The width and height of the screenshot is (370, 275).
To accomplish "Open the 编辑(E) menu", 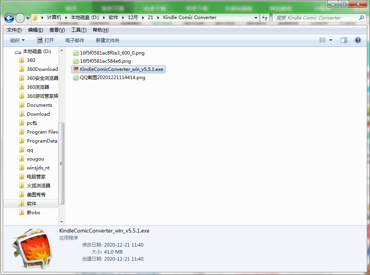I will click(x=35, y=30).
